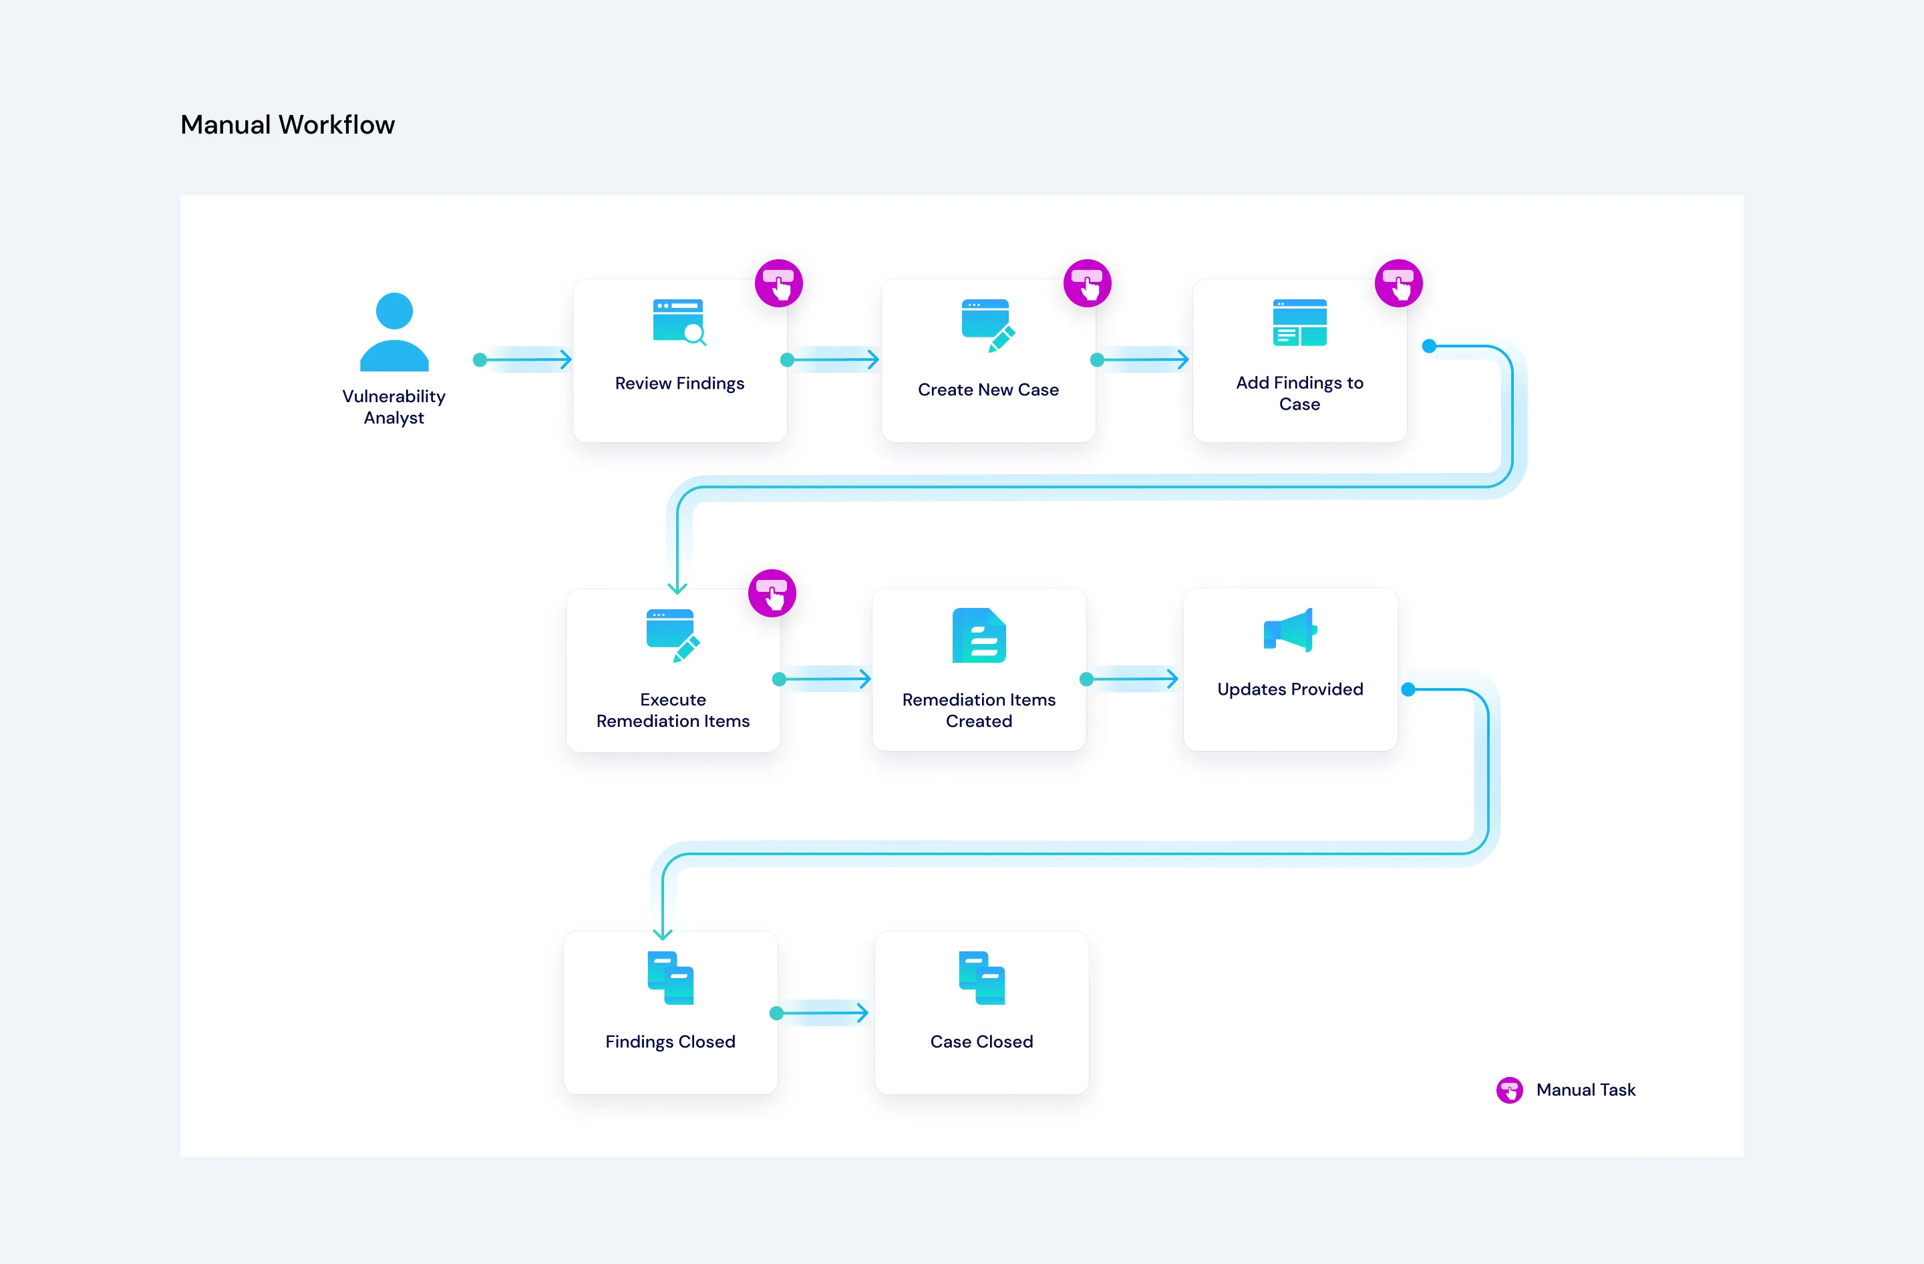Click the 'Manual Task' legend text
1924x1264 pixels.
coord(1585,1090)
